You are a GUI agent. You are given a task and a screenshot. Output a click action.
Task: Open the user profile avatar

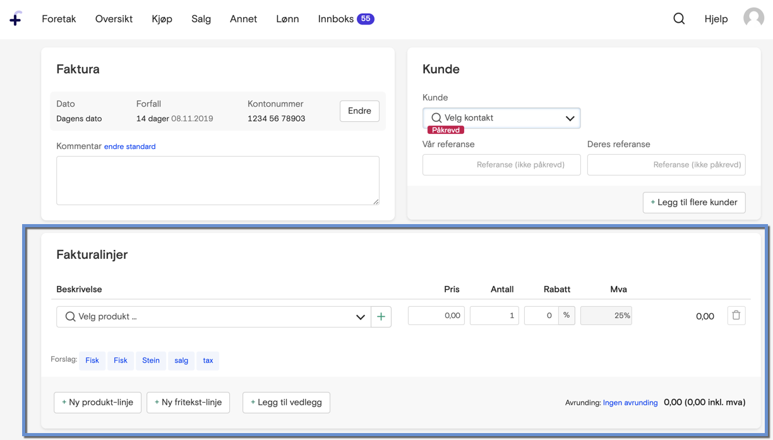pyautogui.click(x=753, y=18)
